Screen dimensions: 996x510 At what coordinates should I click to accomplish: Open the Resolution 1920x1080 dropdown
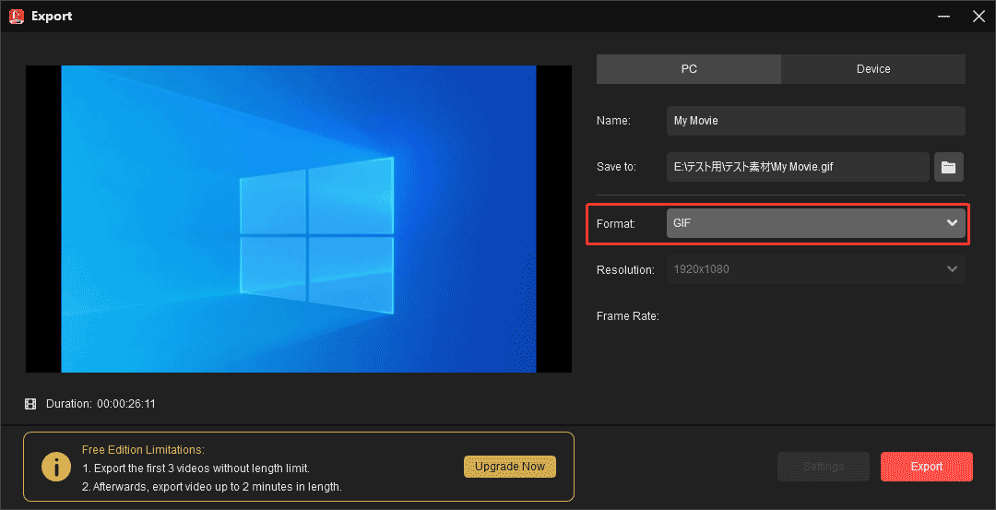click(x=815, y=269)
